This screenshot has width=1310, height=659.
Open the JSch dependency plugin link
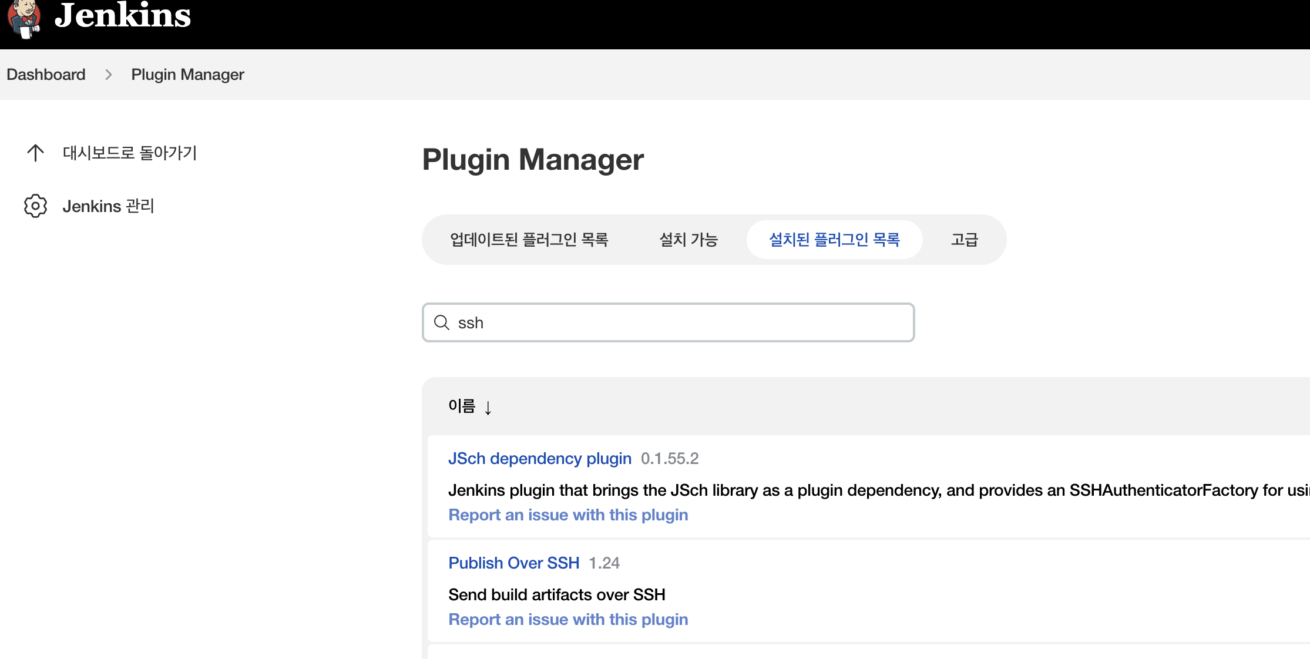pos(539,458)
